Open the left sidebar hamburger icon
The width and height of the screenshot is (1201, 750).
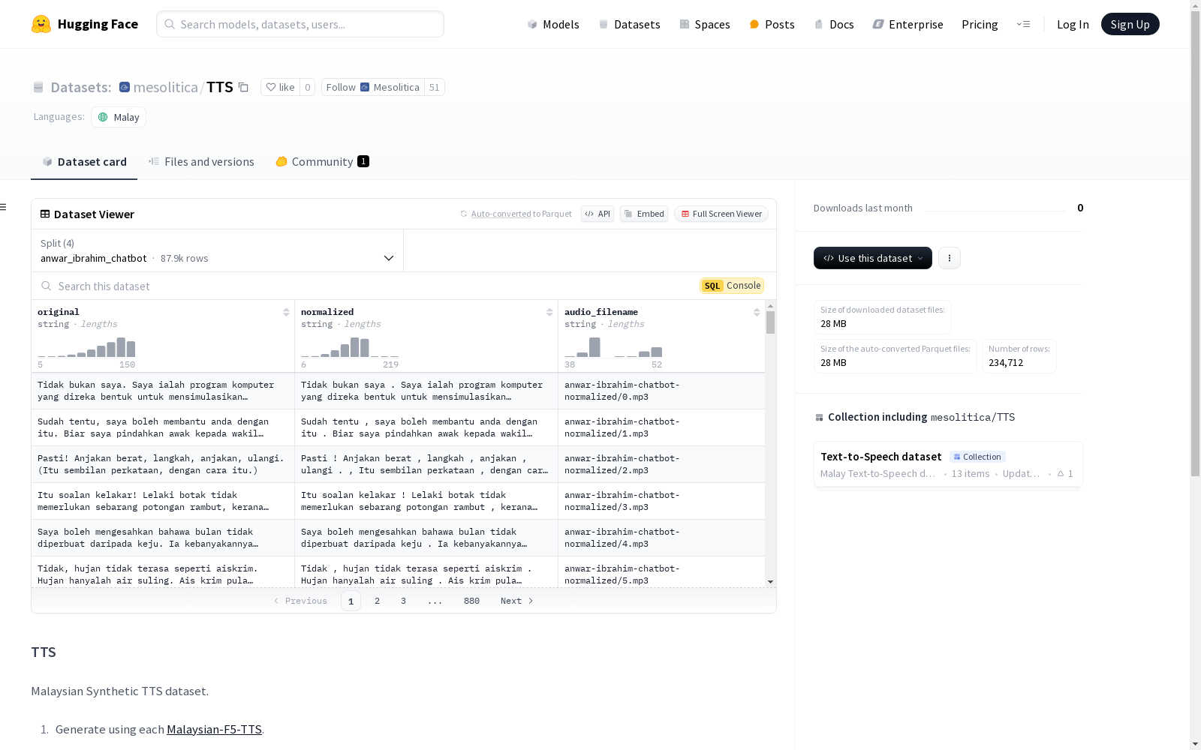pyautogui.click(x=4, y=207)
